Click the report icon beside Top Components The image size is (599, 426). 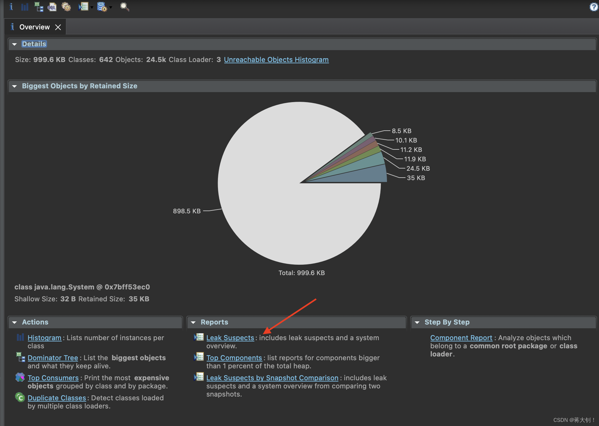tap(199, 357)
